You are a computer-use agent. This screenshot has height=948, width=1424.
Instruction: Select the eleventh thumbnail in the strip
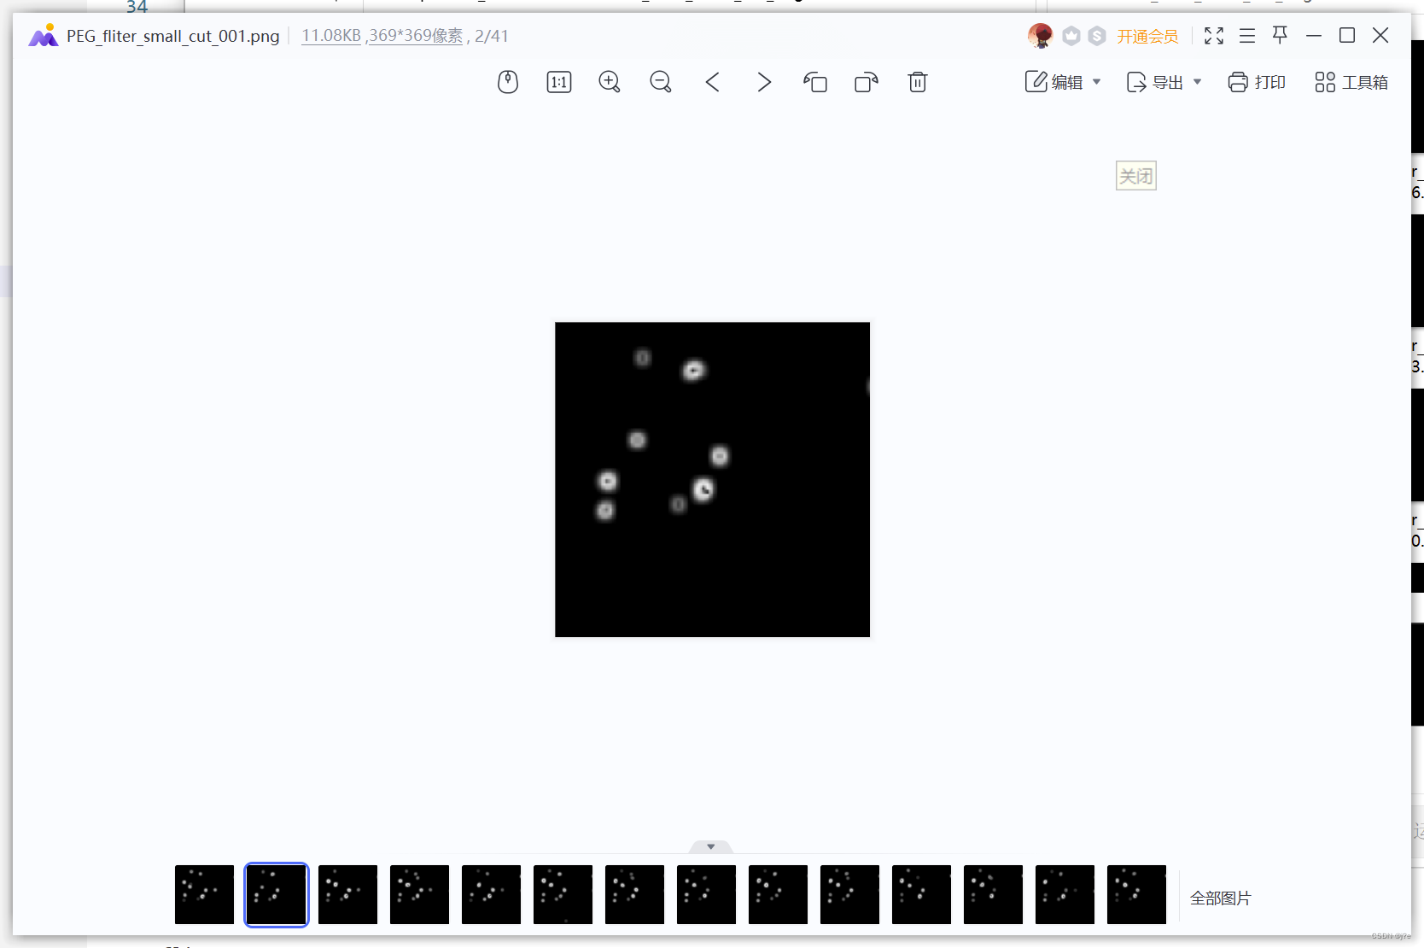tap(921, 894)
